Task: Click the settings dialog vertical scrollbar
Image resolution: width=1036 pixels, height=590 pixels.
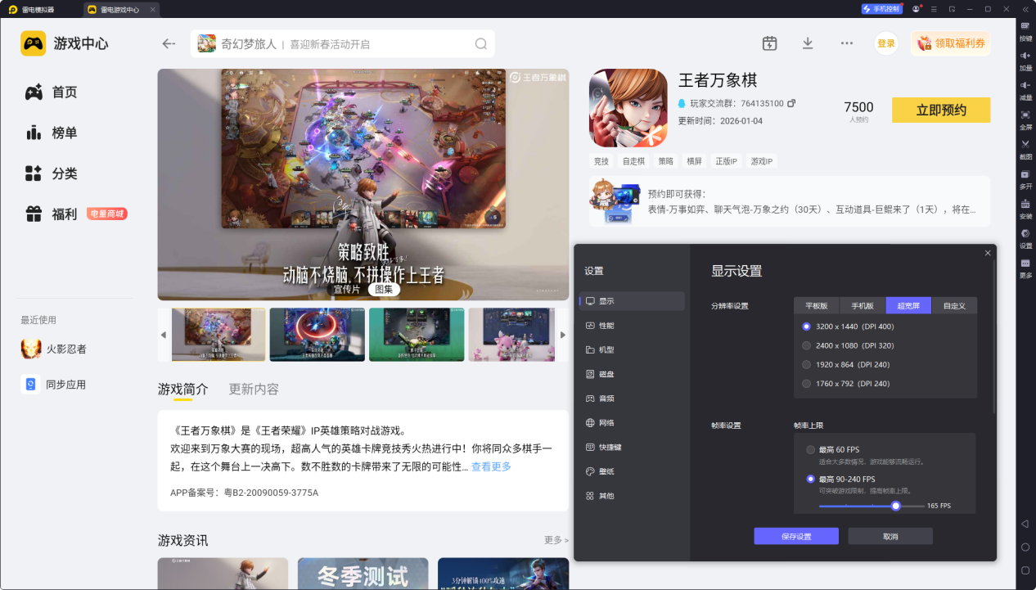Action: [x=994, y=336]
